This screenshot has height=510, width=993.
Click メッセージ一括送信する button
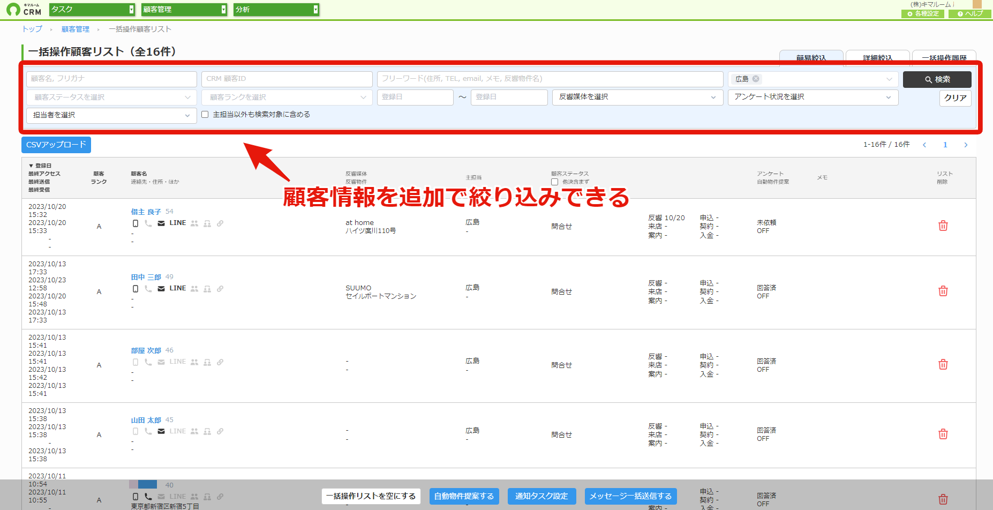click(x=631, y=496)
